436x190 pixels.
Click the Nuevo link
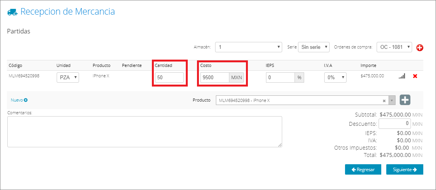pyautogui.click(x=17, y=100)
